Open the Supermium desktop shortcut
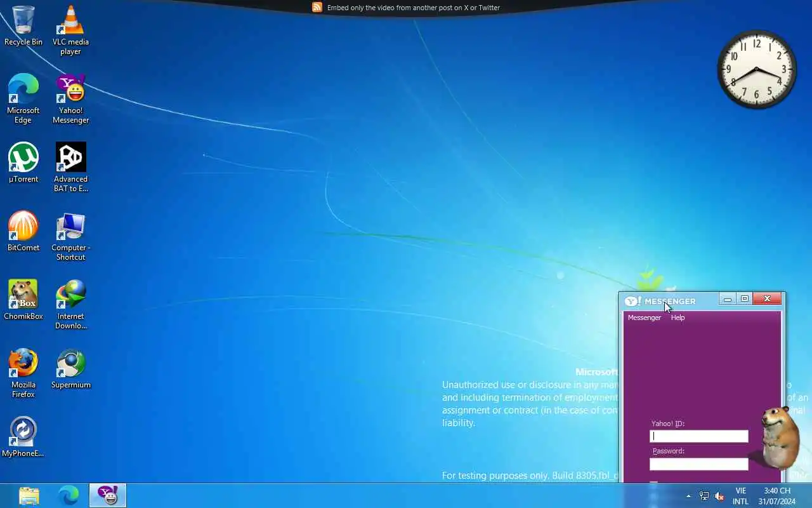The width and height of the screenshot is (812, 508). (70, 368)
